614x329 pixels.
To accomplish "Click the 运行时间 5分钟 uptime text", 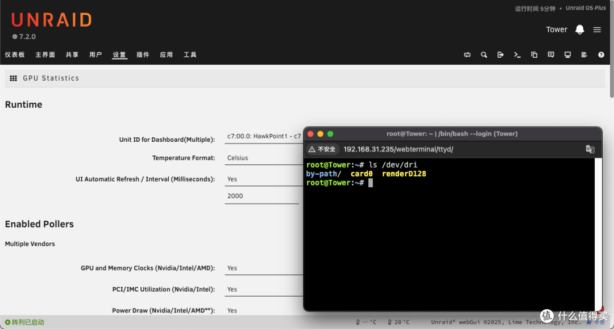I will coord(535,8).
